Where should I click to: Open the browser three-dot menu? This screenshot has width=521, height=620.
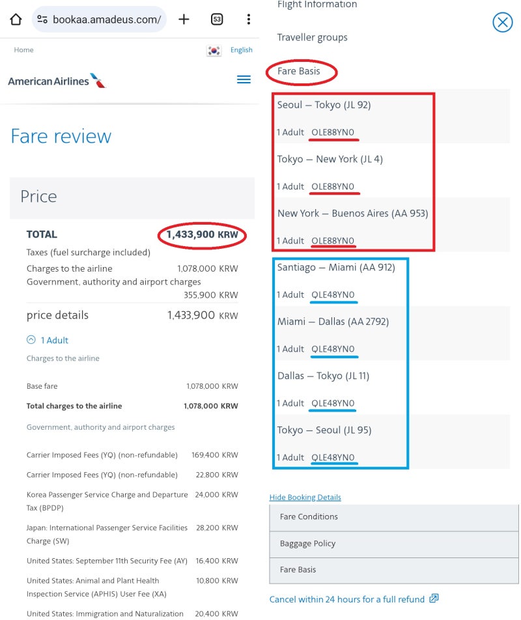pos(249,19)
